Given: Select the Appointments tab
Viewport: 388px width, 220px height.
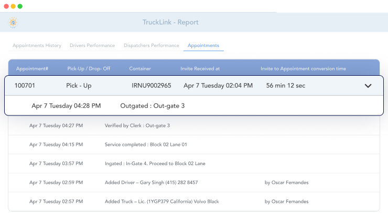Looking at the screenshot, I should pyautogui.click(x=203, y=45).
